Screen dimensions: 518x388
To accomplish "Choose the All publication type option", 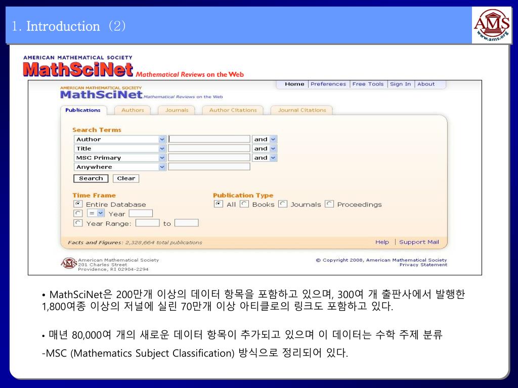I will (219, 204).
